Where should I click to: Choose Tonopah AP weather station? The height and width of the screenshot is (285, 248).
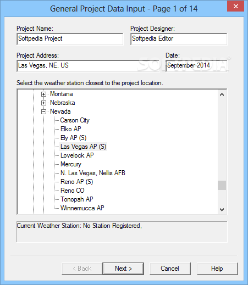click(77, 199)
